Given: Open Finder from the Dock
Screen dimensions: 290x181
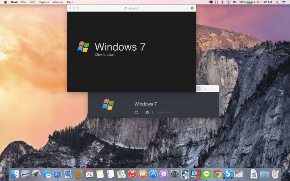Looking at the screenshot, I should point(15,174).
